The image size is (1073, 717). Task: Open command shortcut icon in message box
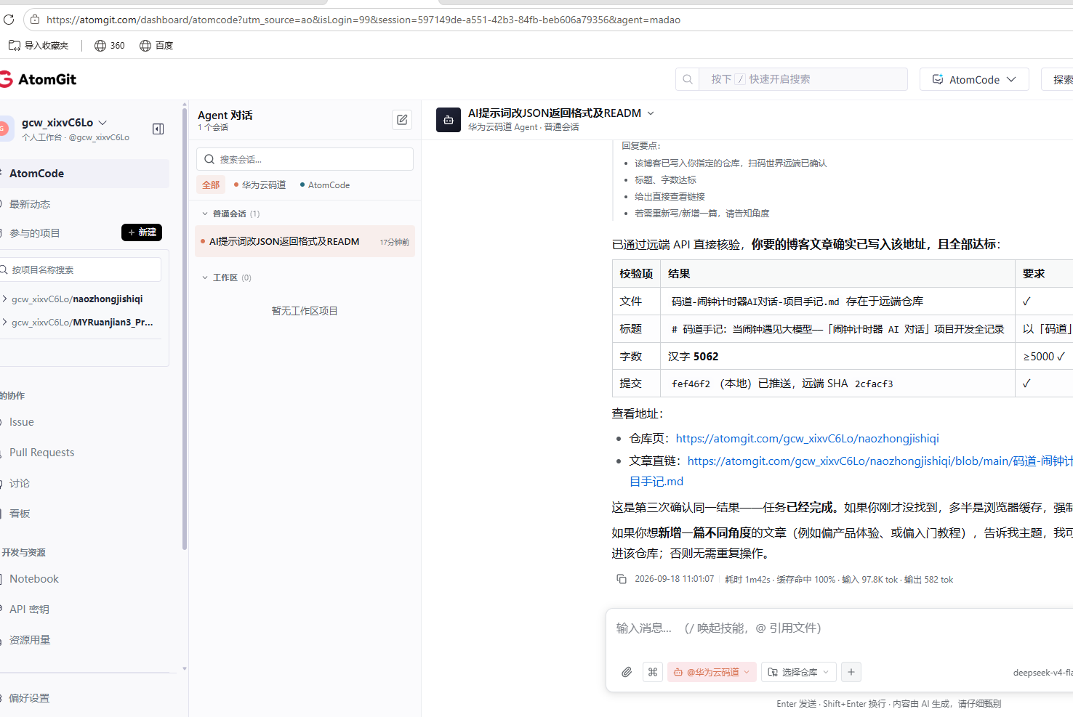(653, 672)
